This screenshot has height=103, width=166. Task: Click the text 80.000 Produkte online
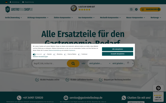click(x=50, y=80)
